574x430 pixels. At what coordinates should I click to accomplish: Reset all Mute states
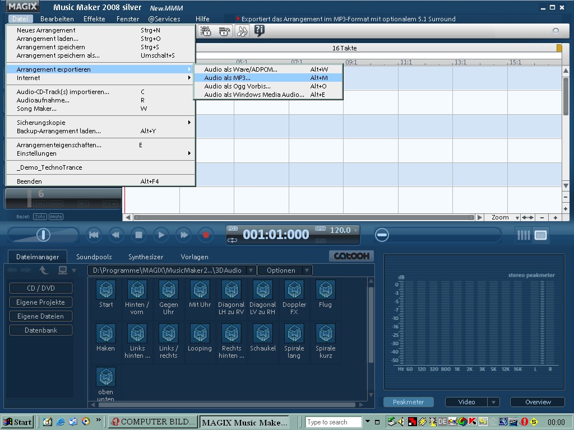(56, 217)
